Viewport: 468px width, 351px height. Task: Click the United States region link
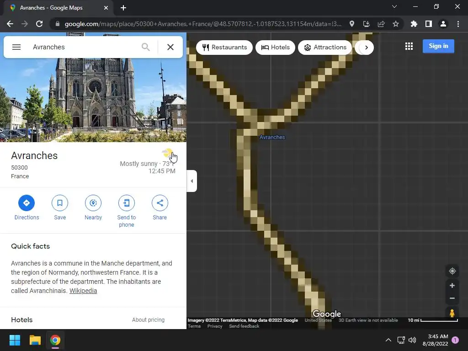tap(318, 320)
